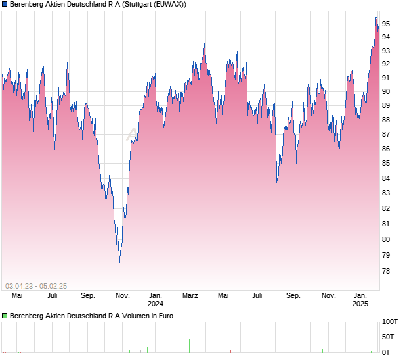Click the 78 price axis label
Viewport: 407px width, 359px height.
[386, 271]
